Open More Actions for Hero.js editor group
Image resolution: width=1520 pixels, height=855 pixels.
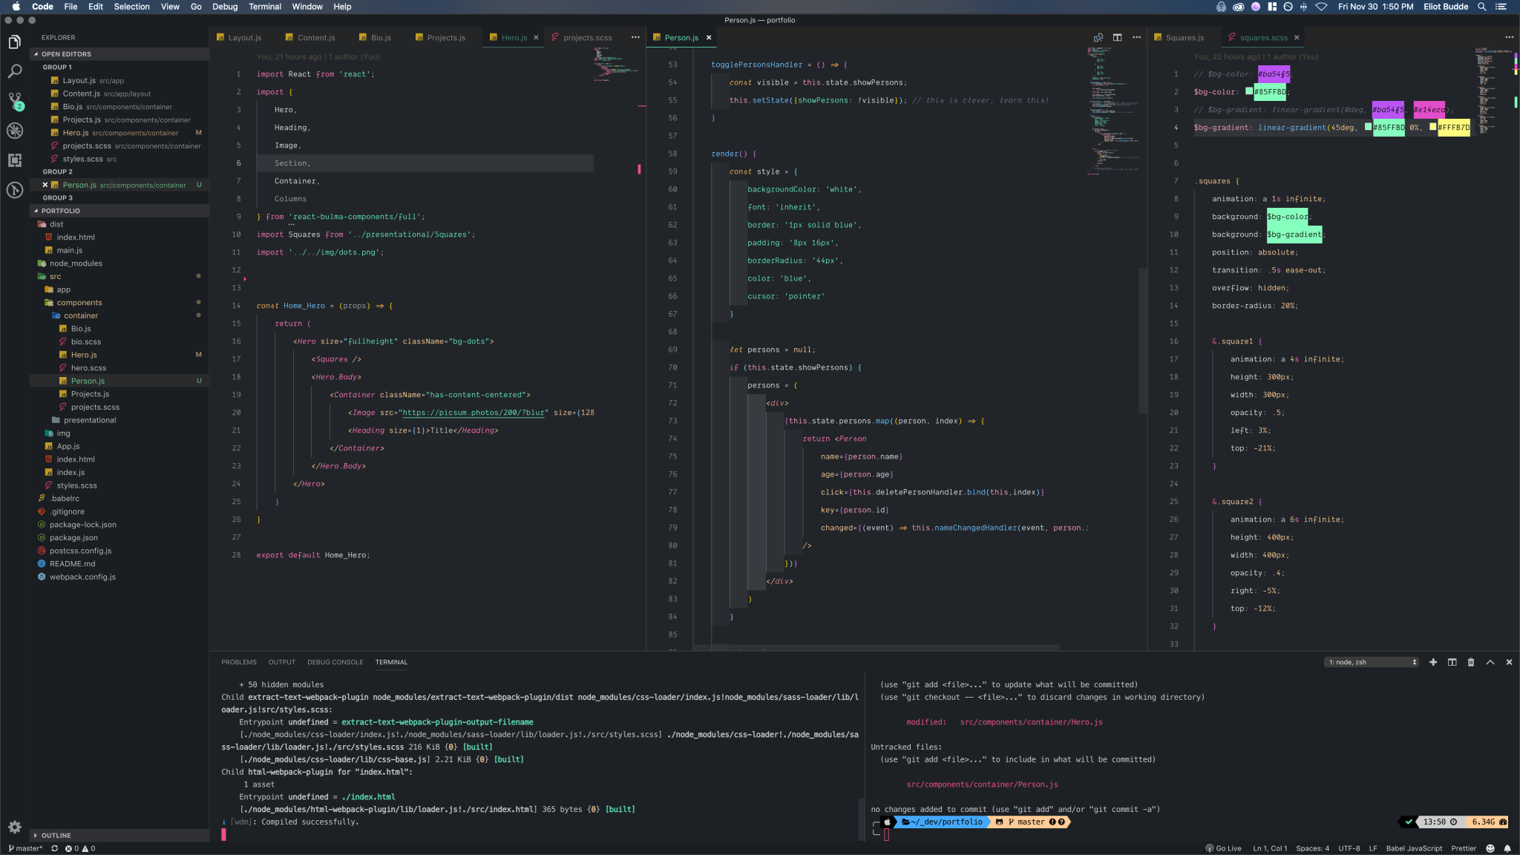pos(635,37)
